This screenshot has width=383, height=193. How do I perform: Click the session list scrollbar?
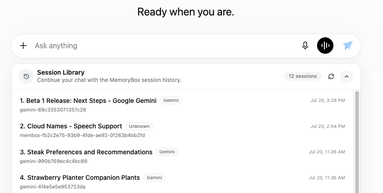357,142
